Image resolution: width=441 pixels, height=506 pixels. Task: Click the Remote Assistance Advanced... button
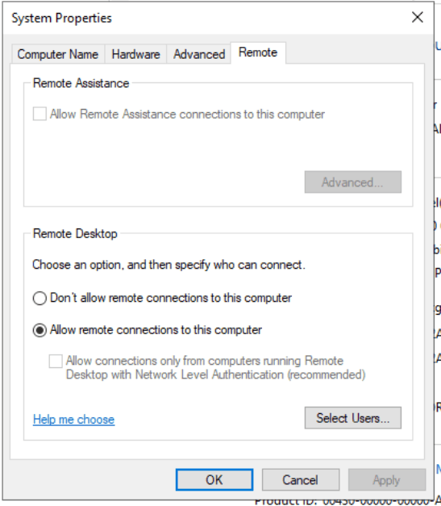point(353,182)
